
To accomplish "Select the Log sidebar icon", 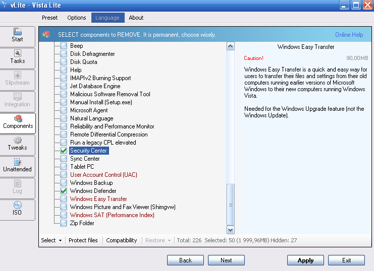I will click(x=17, y=183).
